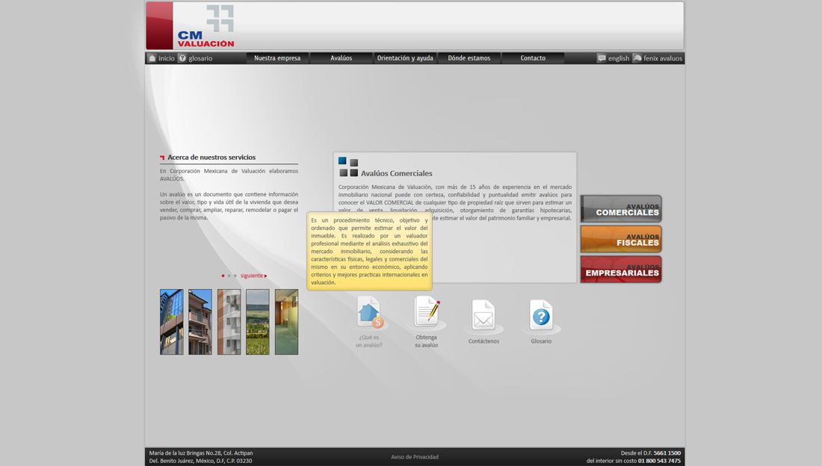Go to inicio home icon

152,58
